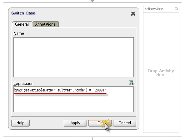The image size is (185, 140).
Task: Collapse the otherwise branch
Action: coord(176,9)
